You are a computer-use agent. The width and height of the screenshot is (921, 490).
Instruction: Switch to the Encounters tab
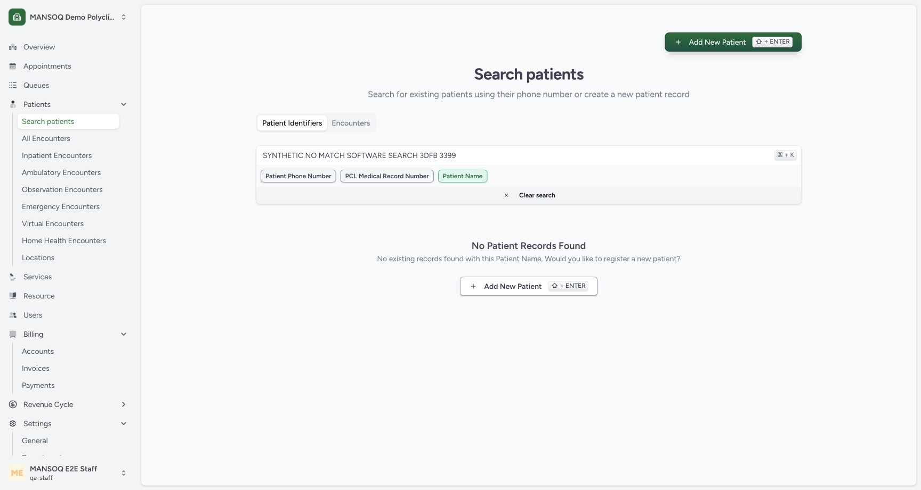click(351, 123)
